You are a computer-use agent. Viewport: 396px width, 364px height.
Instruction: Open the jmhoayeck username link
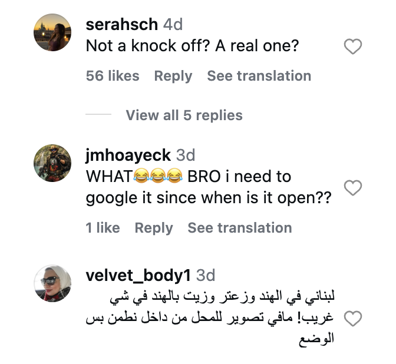click(128, 155)
